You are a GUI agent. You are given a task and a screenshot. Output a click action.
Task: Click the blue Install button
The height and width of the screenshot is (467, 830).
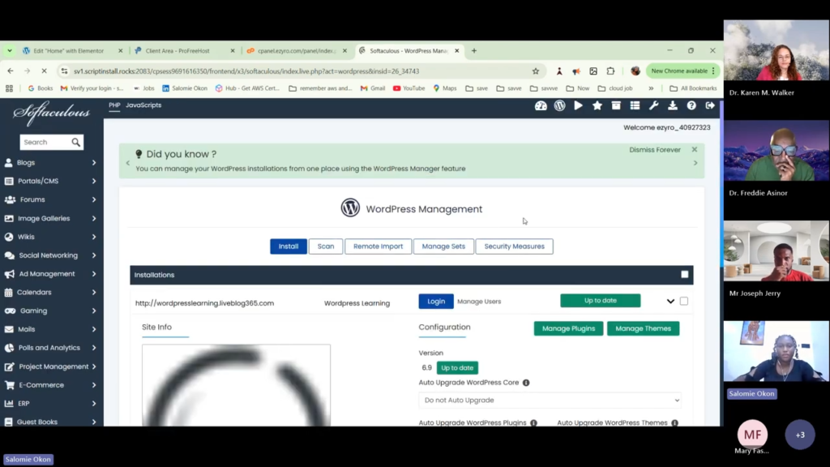(x=289, y=246)
